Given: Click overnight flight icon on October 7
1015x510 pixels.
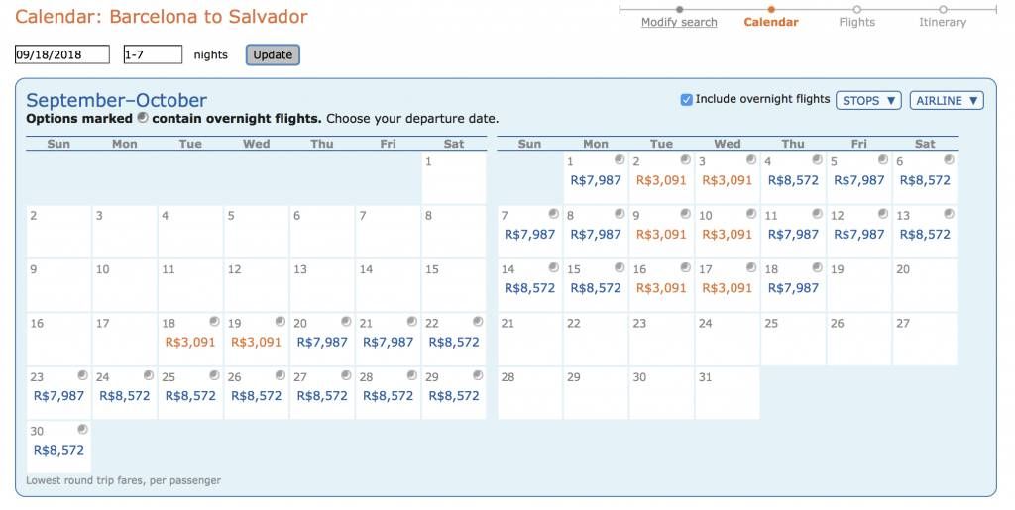Looking at the screenshot, I should pos(553,213).
